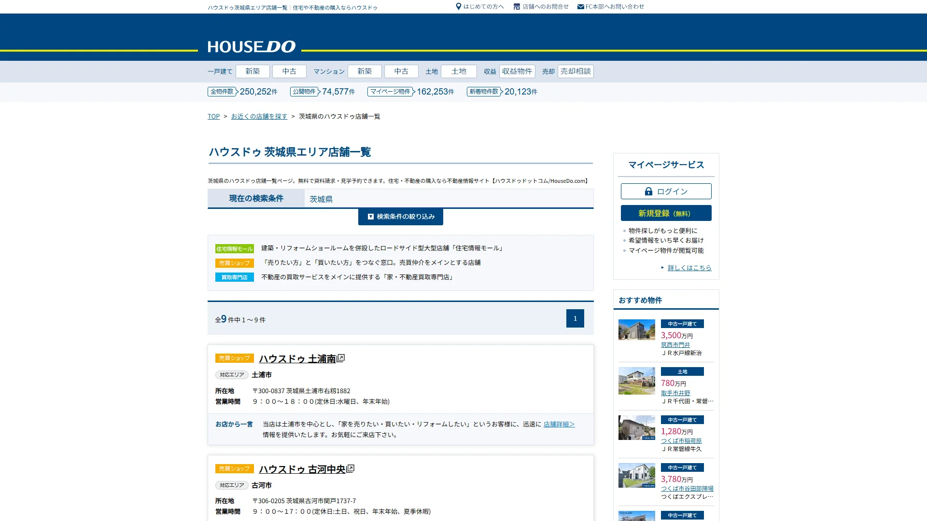Viewport: 927px width, 521px height.
Task: Go to the TOP breadcrumb link
Action: (213, 116)
